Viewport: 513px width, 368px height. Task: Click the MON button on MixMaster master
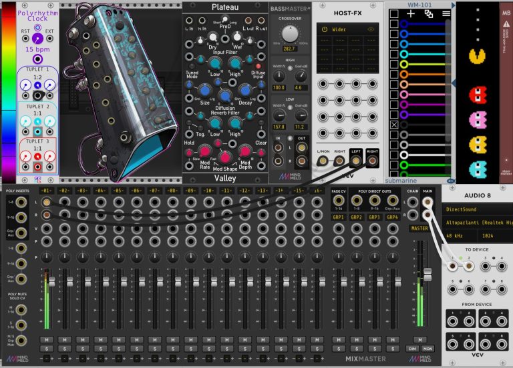[427, 349]
